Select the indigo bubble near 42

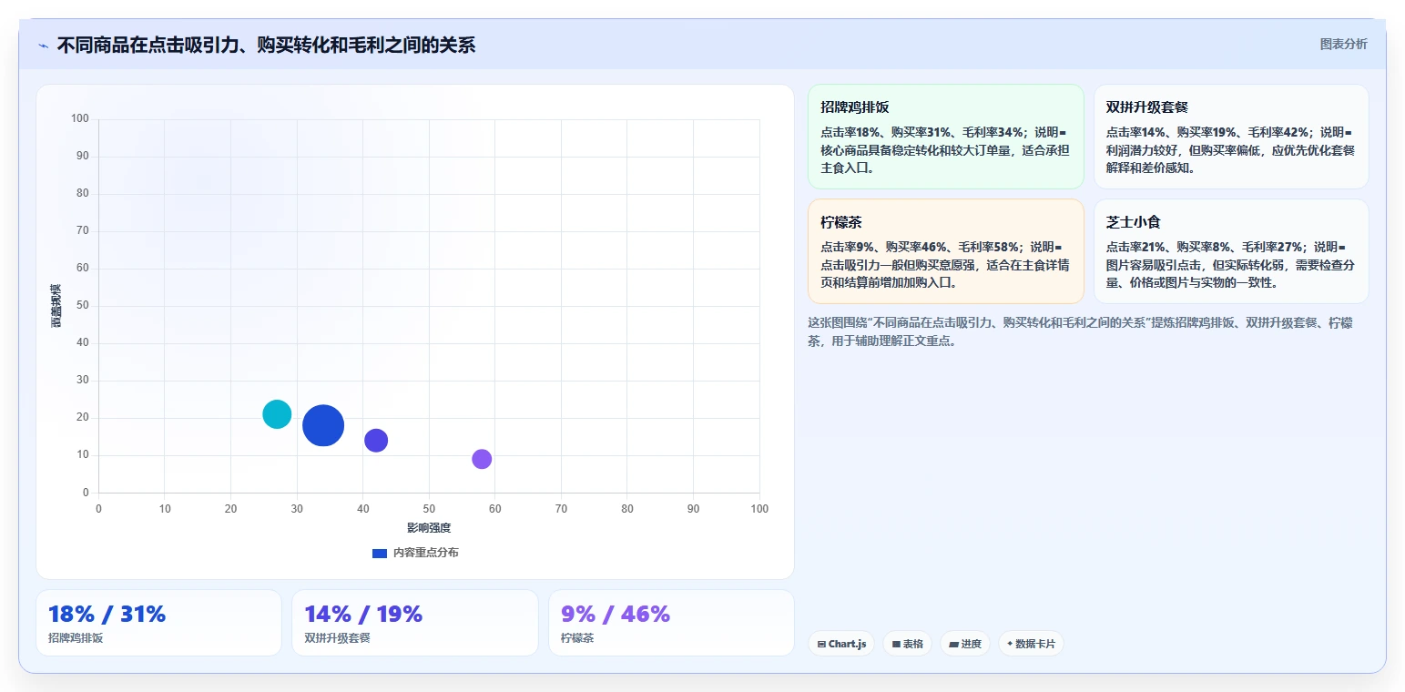[376, 441]
